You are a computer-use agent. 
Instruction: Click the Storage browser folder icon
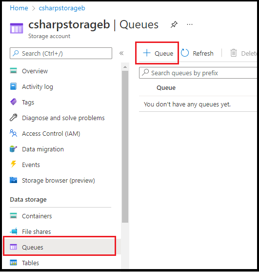click(x=13, y=180)
